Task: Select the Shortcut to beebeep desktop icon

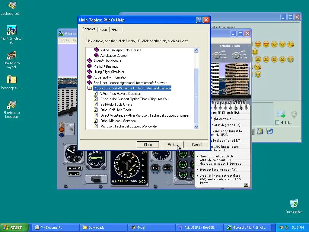Action: [x=12, y=109]
